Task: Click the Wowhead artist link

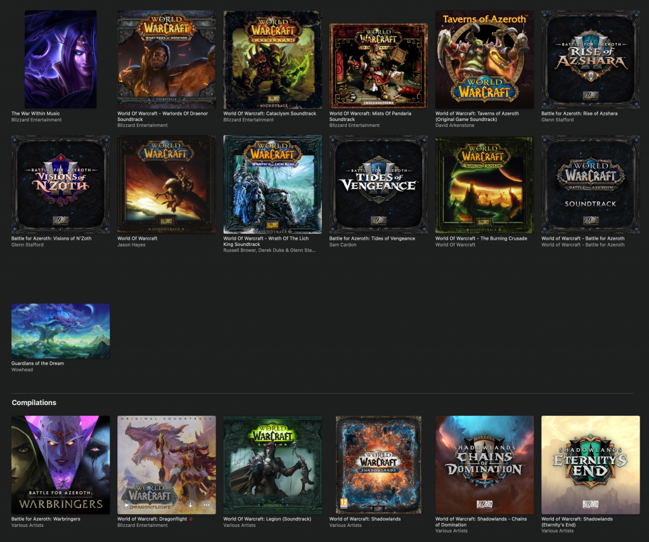Action: pyautogui.click(x=22, y=370)
